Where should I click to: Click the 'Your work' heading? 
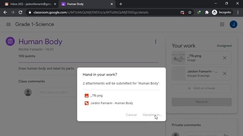tap(183, 46)
